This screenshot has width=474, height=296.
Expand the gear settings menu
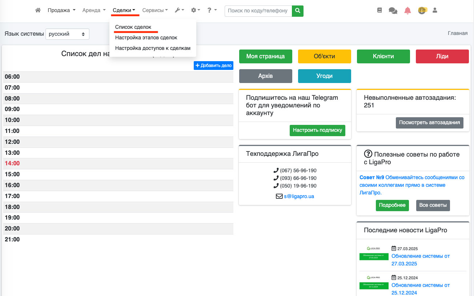pos(196,11)
